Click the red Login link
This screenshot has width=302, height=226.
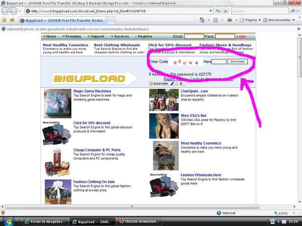click(241, 37)
